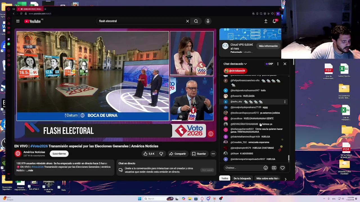Open the globe icon on Voto 2026 banner
360x202 pixels.
(211, 134)
